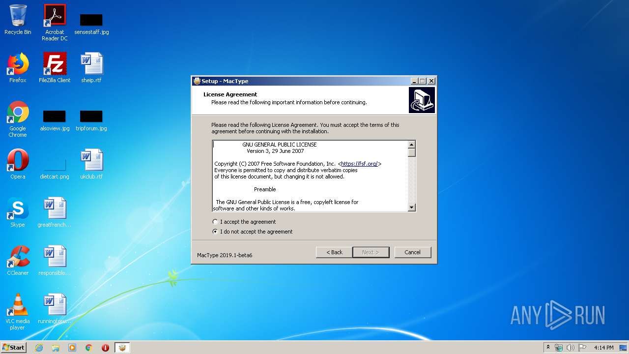The width and height of the screenshot is (629, 354).
Task: Click the volume speaker tray icon
Action: (x=571, y=348)
